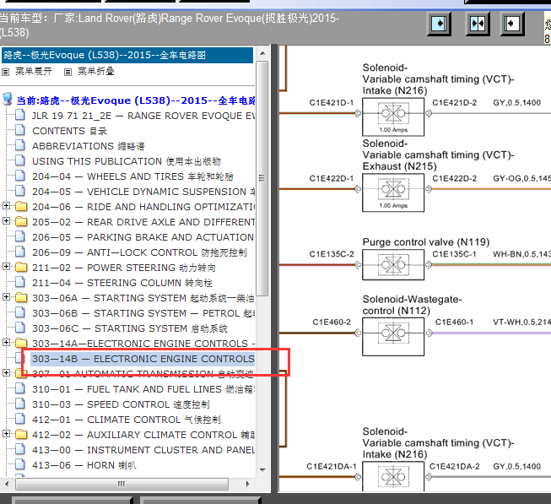
Task: Click the split-center panel layout icon
Action: (478, 24)
